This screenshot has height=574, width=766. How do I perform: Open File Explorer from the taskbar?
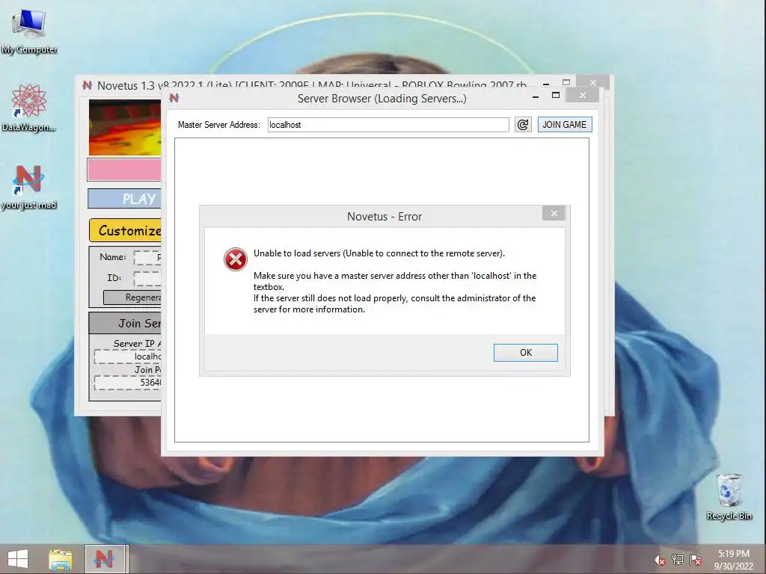pos(60,559)
